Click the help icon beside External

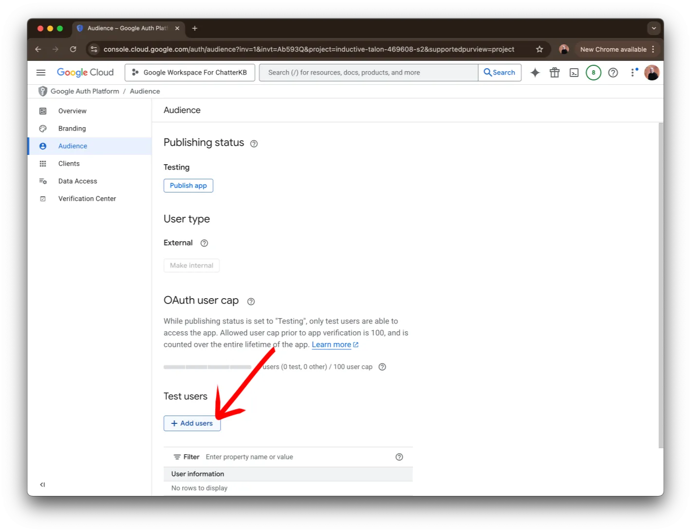(x=204, y=243)
